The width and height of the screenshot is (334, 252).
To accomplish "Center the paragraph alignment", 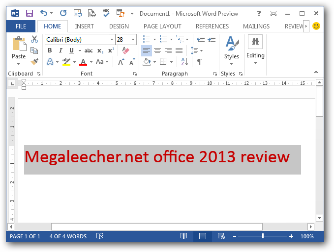I will pos(157,50).
